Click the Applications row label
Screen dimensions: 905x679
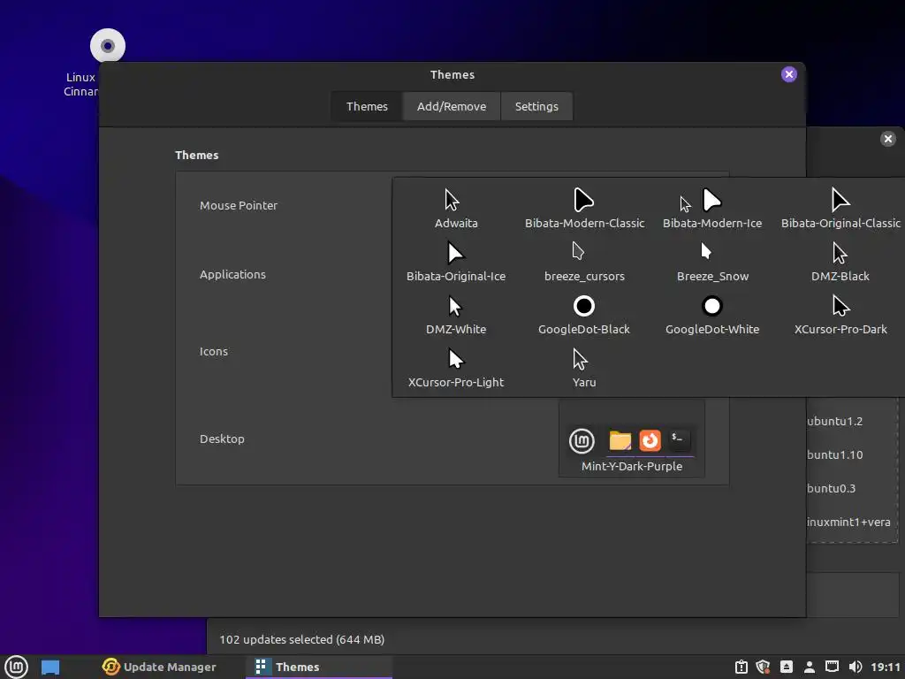click(x=232, y=274)
